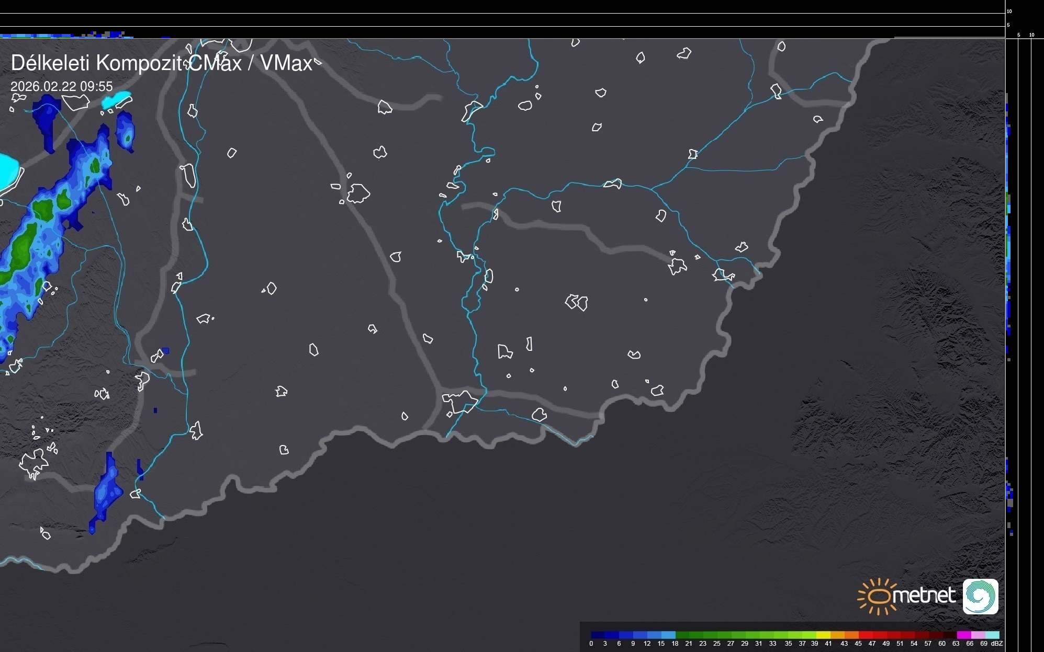
Task: Click the small cyan lake below the timestamp
Action: [x=116, y=99]
